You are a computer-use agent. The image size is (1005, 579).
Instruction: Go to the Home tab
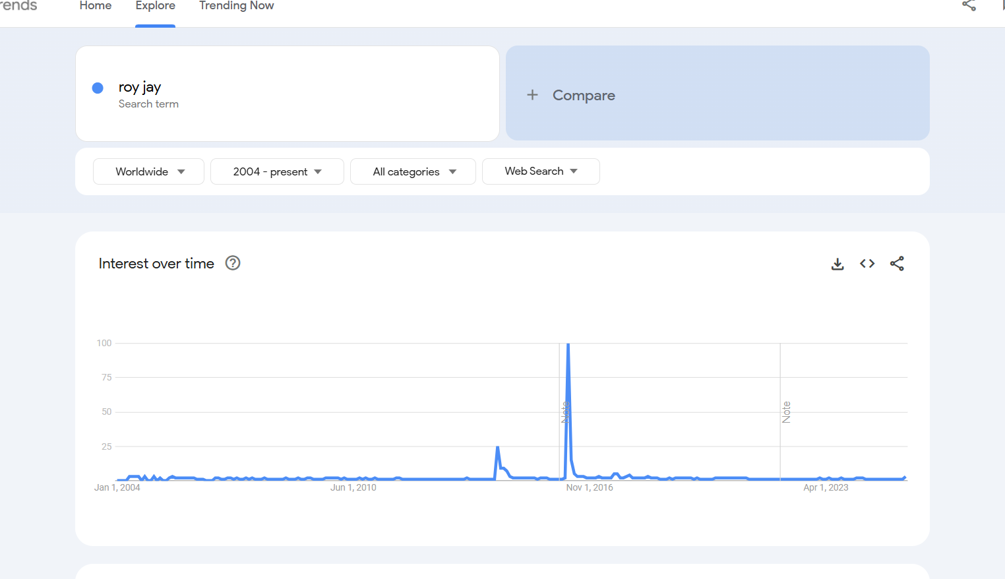(96, 6)
